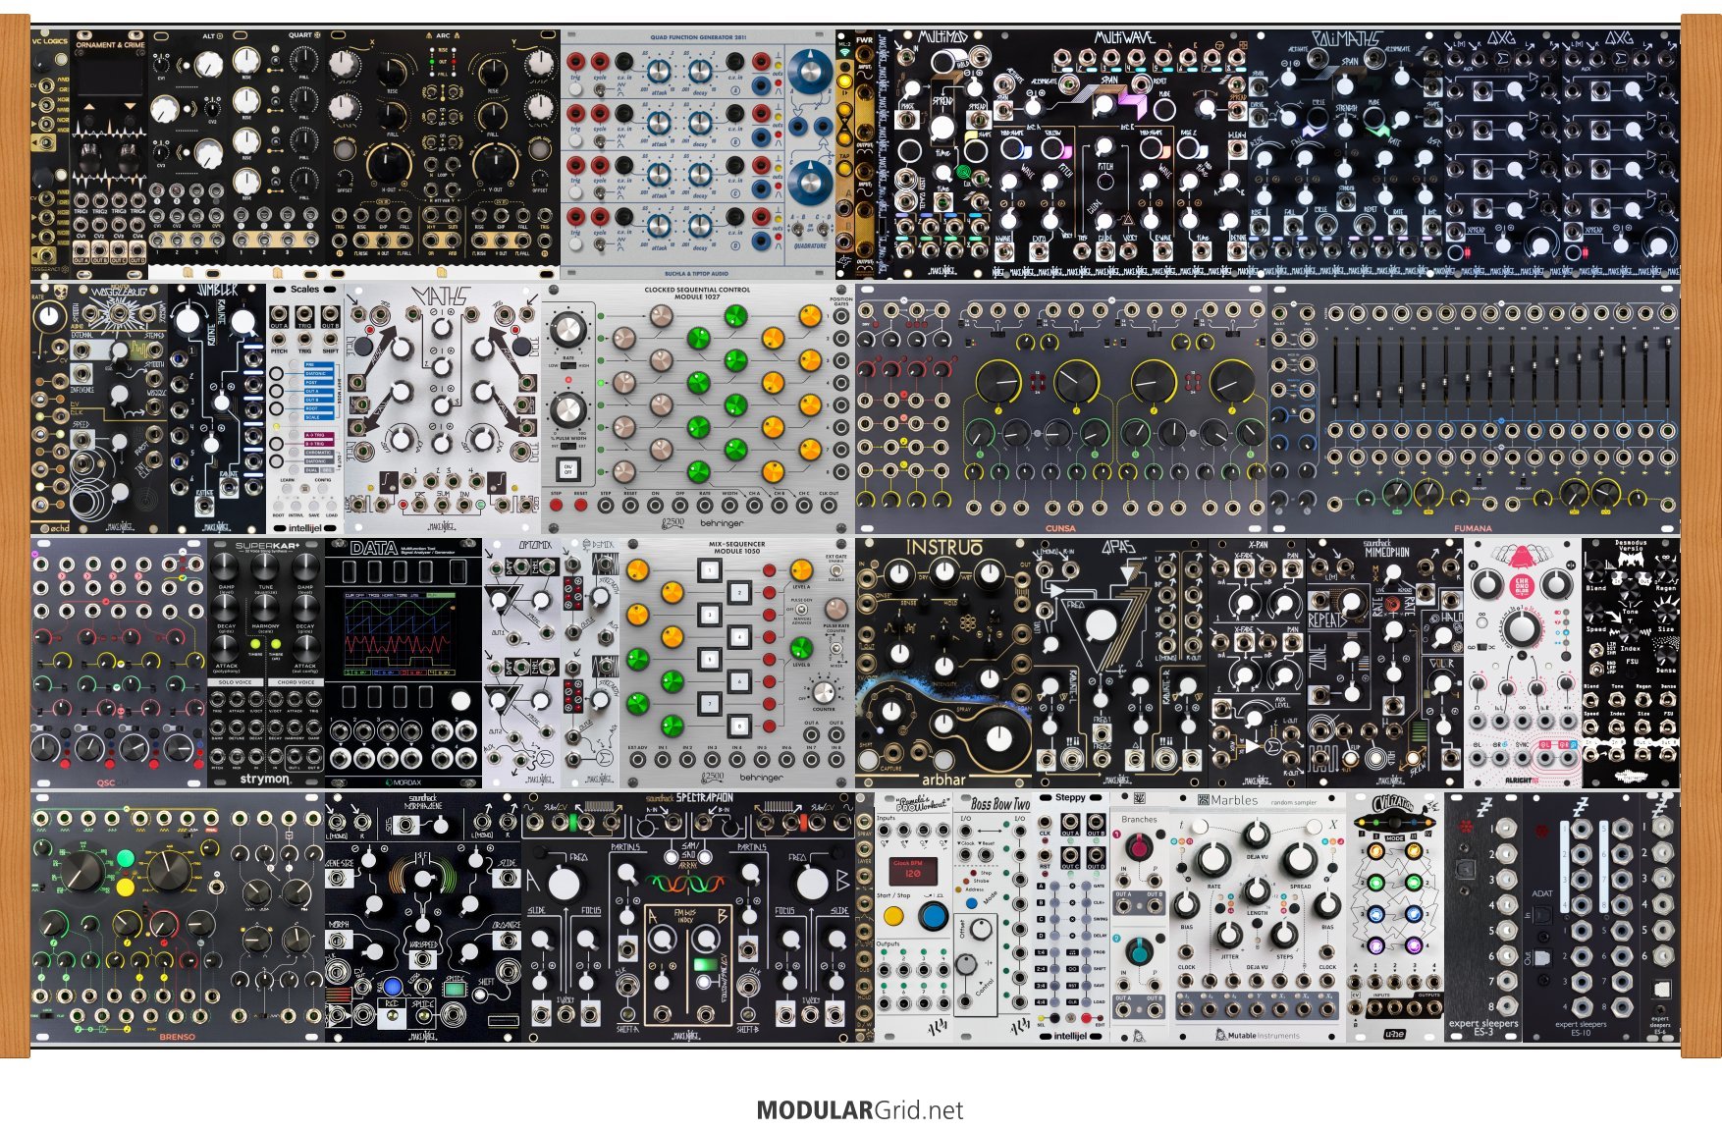Click the INSTRUO logo on arbhar module

click(943, 548)
